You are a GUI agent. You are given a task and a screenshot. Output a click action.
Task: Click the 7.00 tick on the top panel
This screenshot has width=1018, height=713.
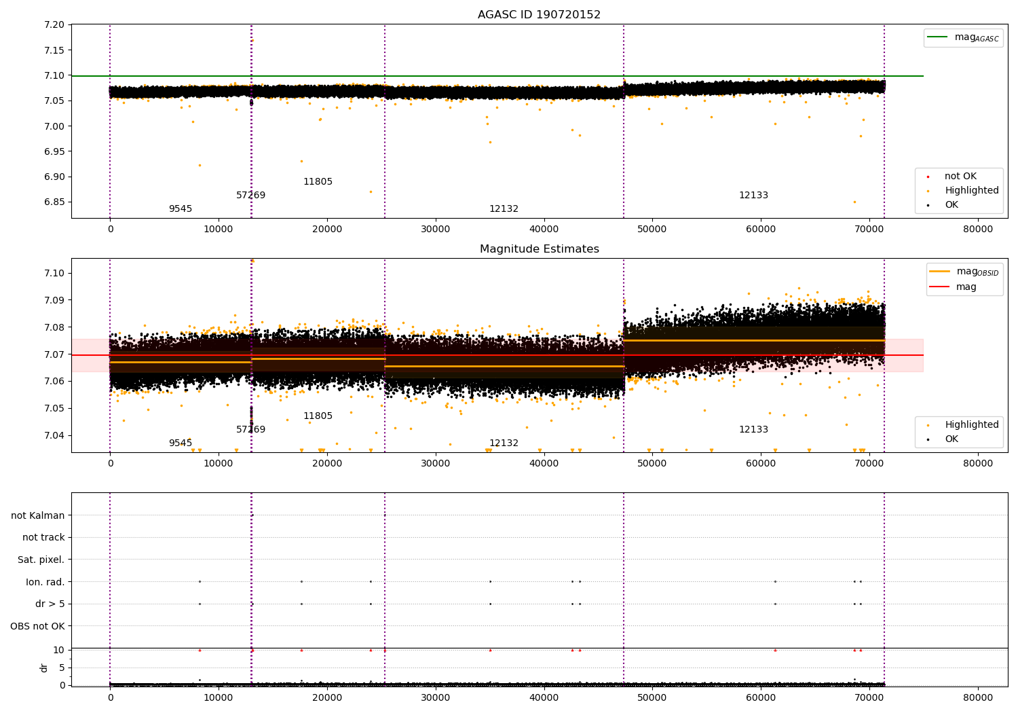click(54, 126)
